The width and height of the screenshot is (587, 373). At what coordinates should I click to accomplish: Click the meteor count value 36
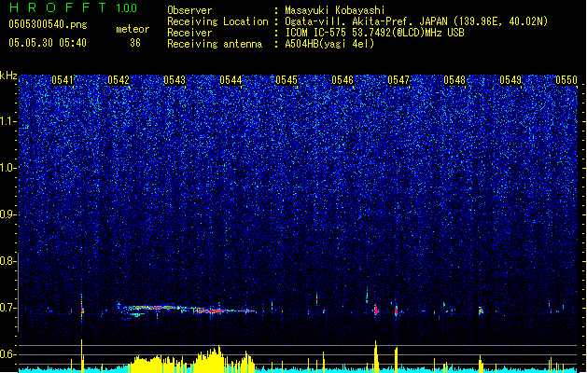135,43
